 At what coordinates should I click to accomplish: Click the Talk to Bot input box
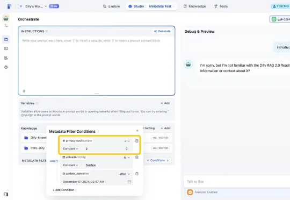pos(237,182)
